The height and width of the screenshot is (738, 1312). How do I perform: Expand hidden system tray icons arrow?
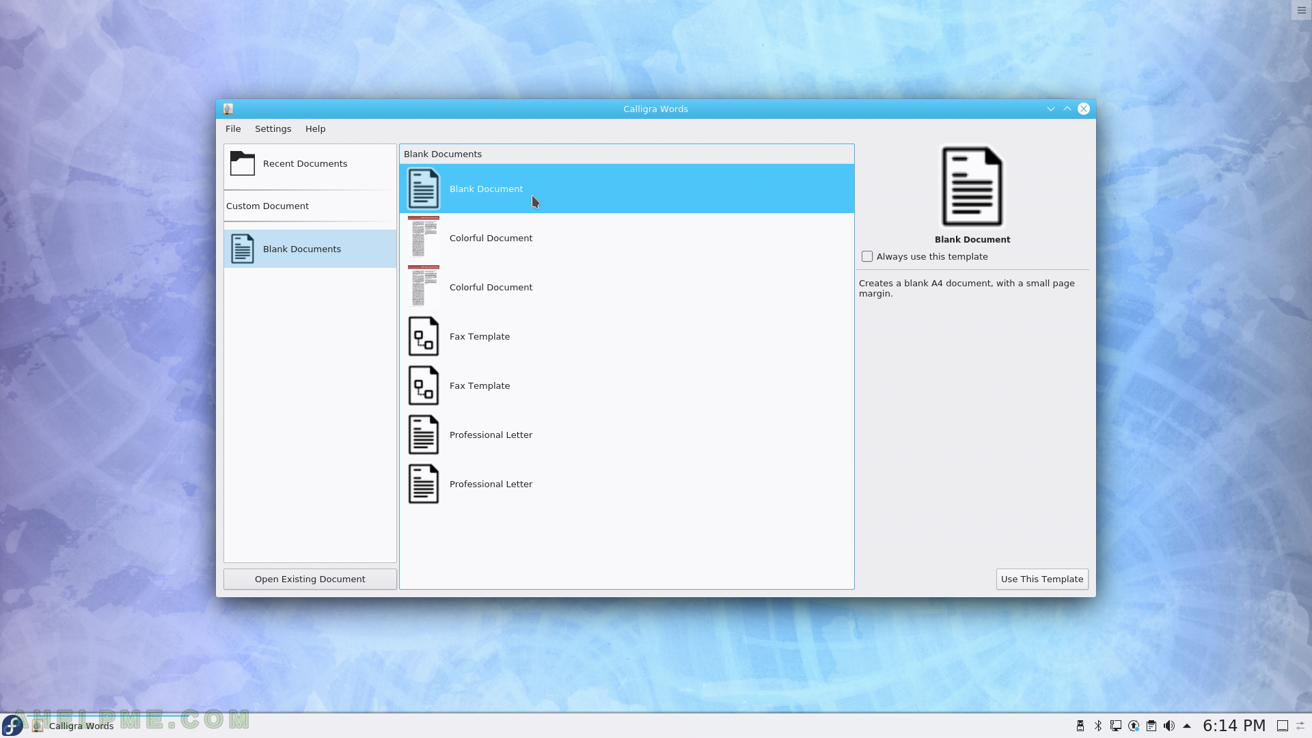click(1187, 726)
